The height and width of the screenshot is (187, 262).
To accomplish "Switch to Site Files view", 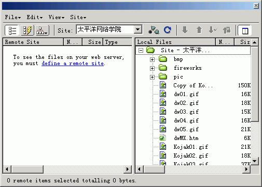I will (x=12, y=30).
